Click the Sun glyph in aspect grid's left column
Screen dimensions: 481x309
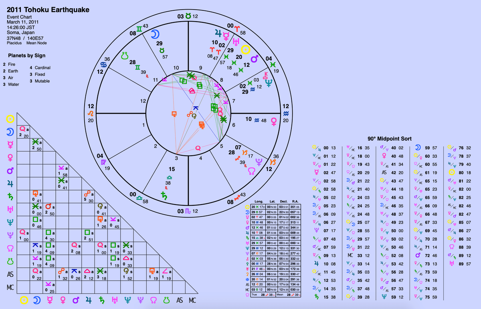tap(10, 118)
